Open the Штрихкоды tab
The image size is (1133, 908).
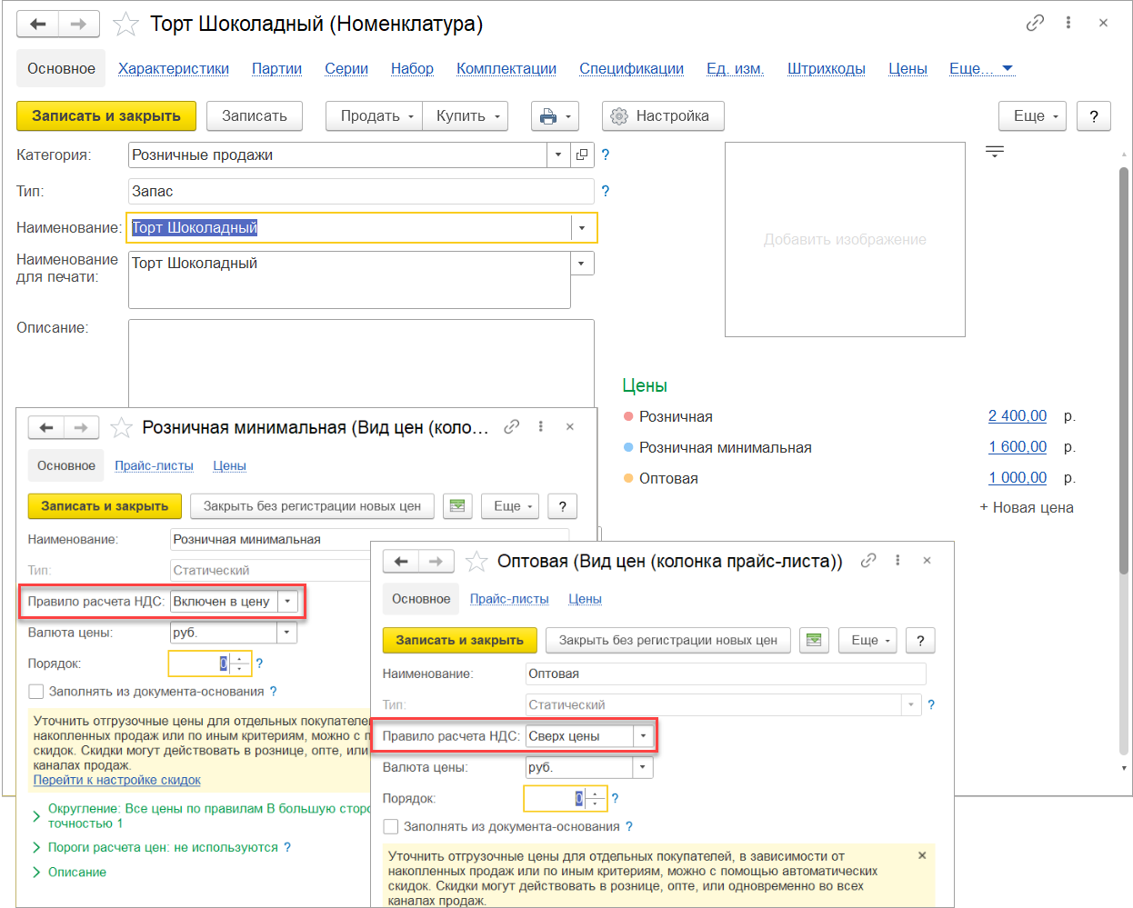pos(826,69)
